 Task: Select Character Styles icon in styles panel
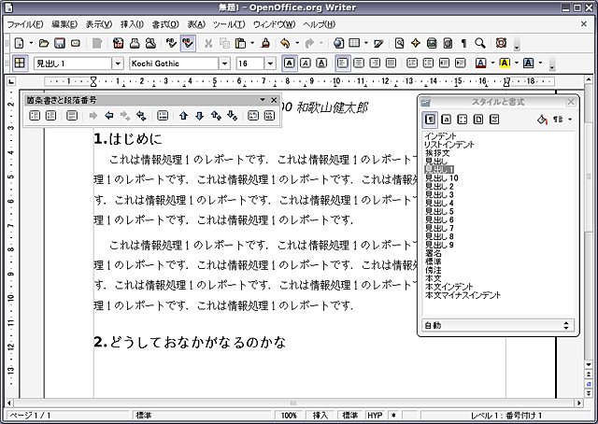pos(447,120)
